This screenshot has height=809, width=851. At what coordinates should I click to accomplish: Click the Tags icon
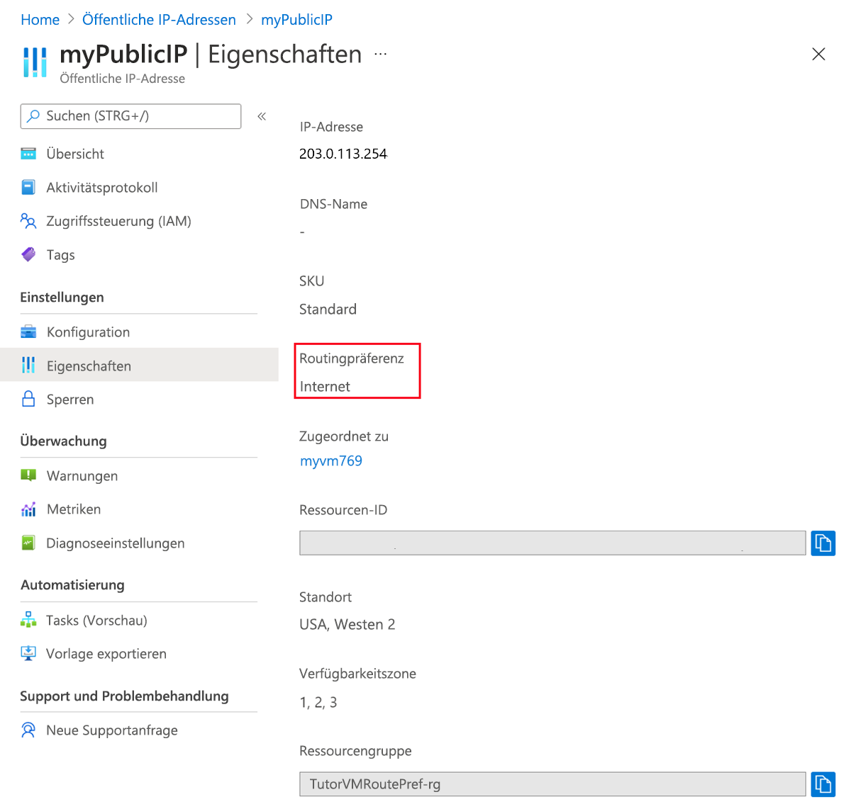tap(28, 254)
